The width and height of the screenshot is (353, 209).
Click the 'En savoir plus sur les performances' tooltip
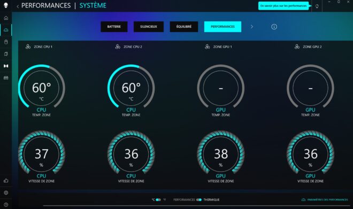click(x=283, y=6)
